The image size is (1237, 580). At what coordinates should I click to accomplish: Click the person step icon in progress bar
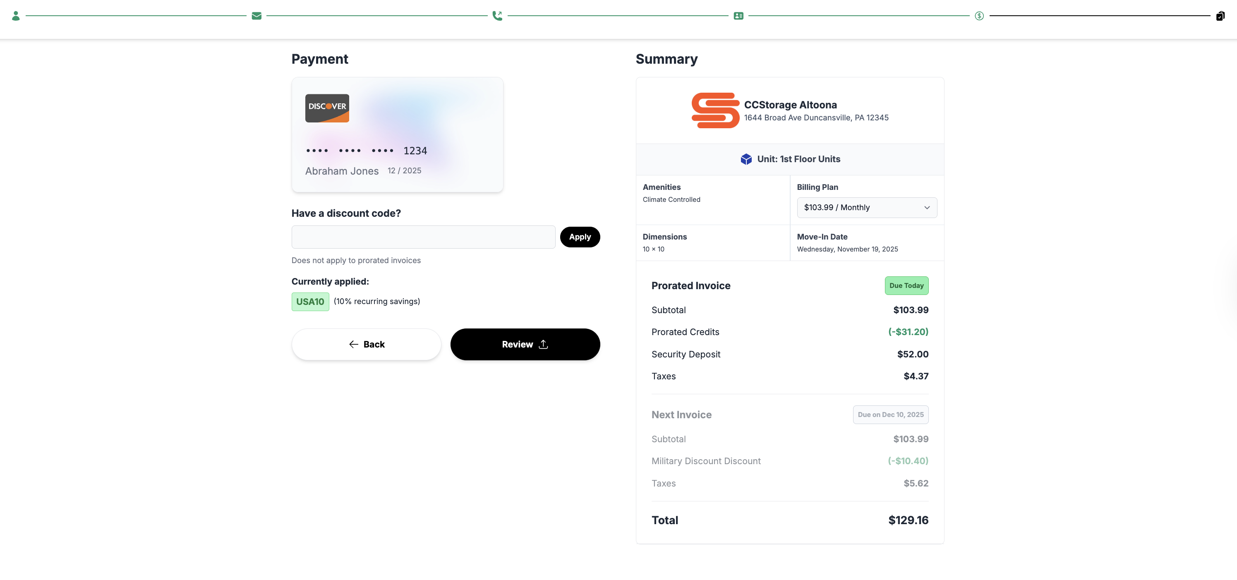[x=16, y=16]
